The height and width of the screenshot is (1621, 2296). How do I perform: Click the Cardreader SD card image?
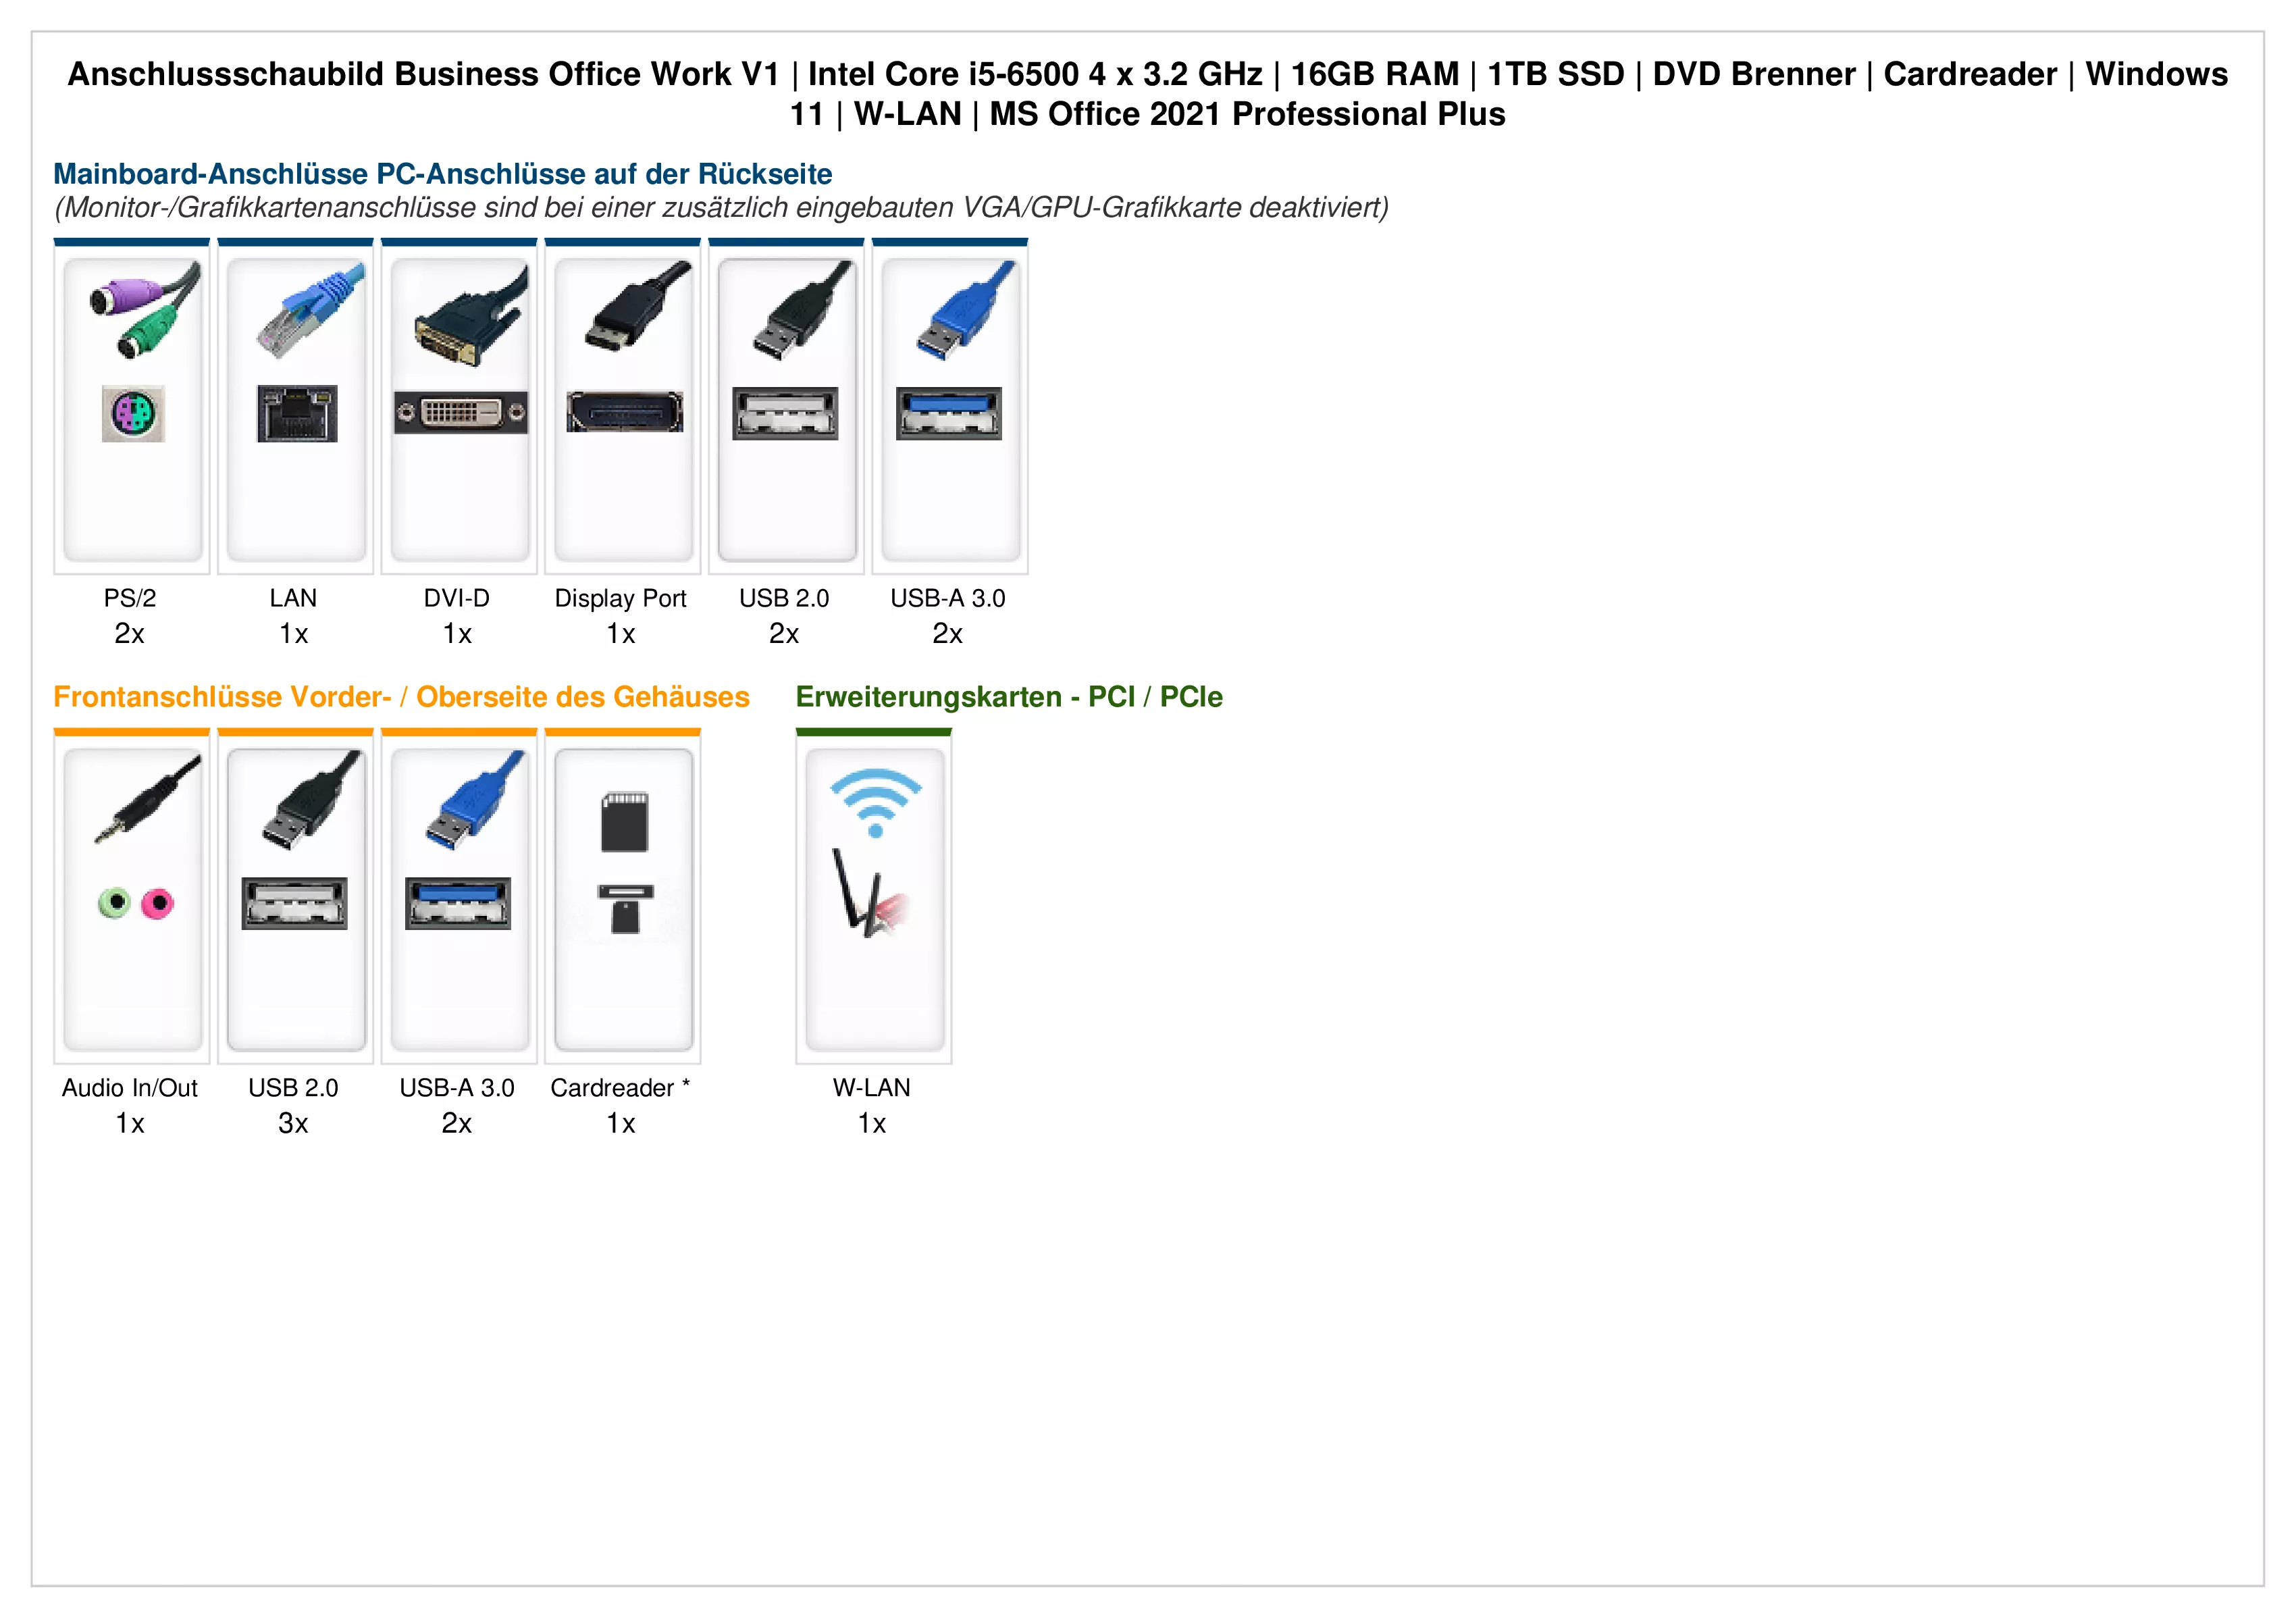[x=623, y=899]
